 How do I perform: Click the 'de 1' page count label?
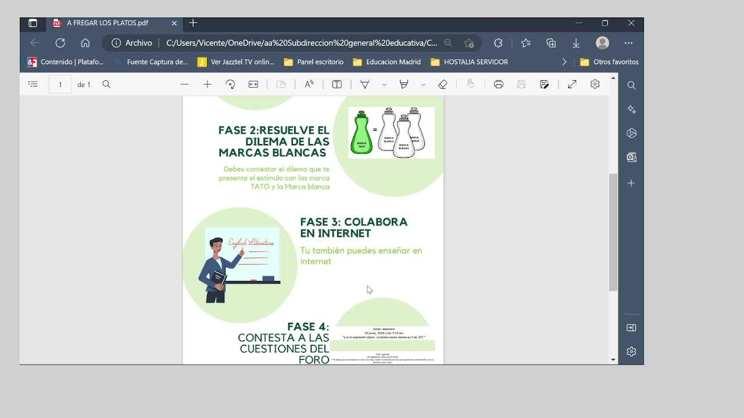coord(84,85)
